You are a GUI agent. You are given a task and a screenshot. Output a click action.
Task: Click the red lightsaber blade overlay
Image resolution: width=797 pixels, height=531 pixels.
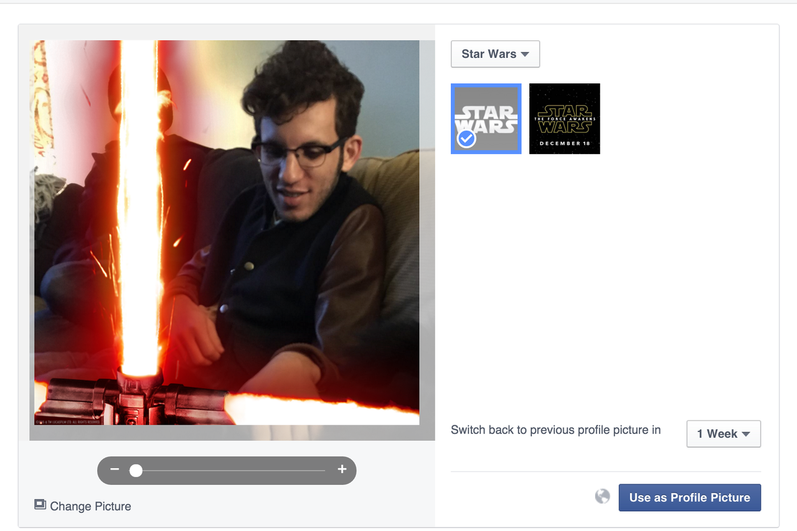tap(138, 205)
